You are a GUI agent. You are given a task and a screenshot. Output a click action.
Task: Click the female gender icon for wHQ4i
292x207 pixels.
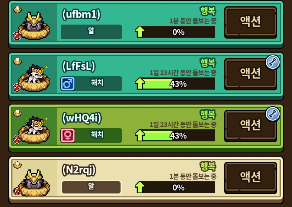point(68,135)
